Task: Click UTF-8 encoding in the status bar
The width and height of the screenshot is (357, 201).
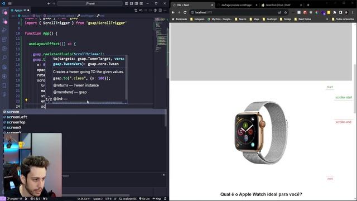Action: point(108,199)
